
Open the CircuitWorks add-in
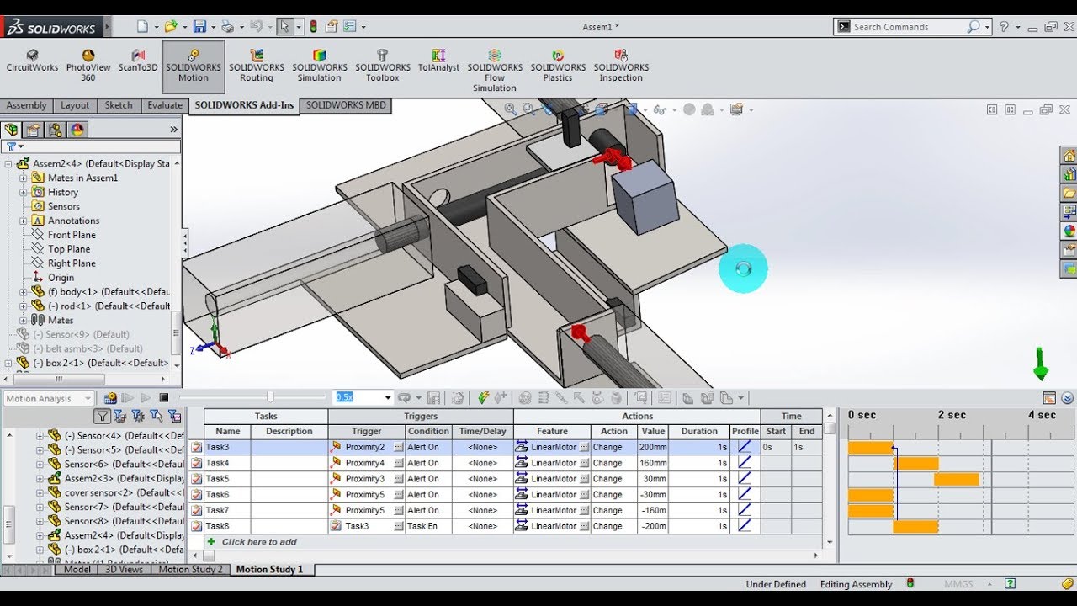point(32,61)
